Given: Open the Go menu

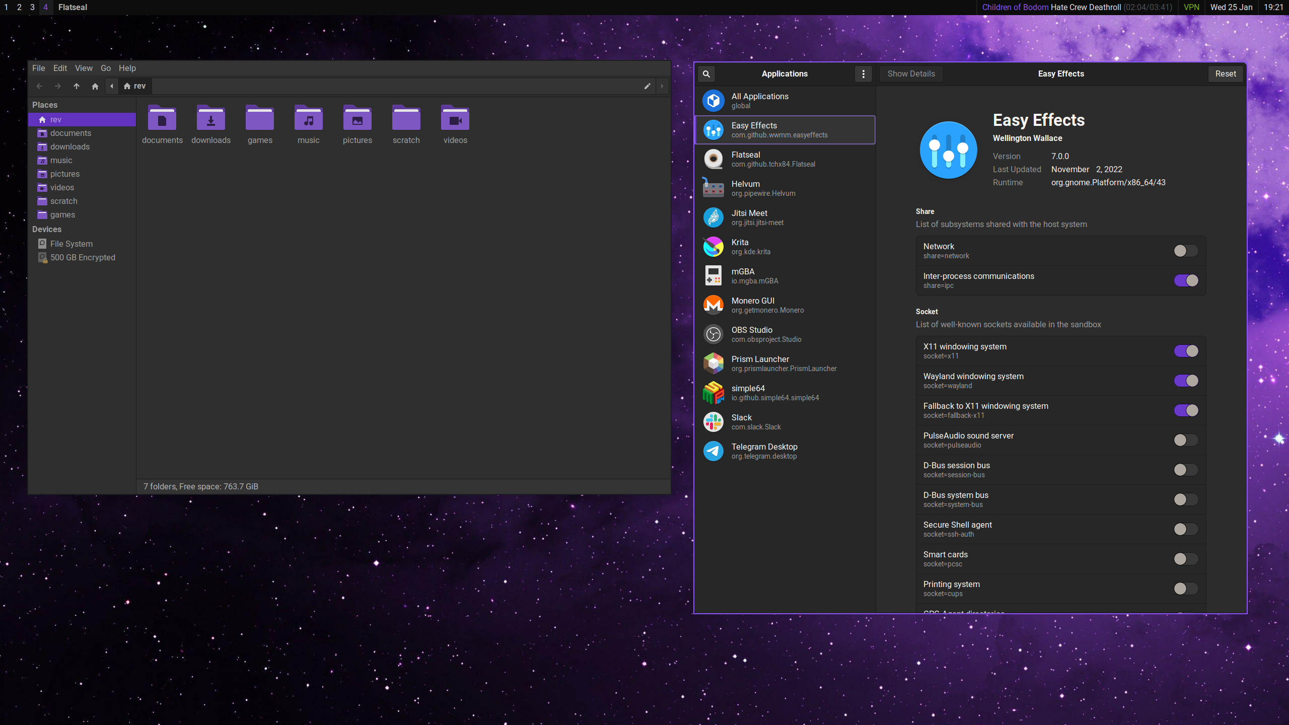Looking at the screenshot, I should click(x=106, y=68).
